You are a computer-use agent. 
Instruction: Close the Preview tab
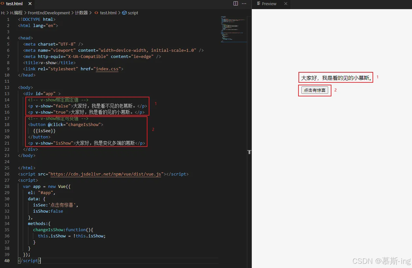tap(286, 4)
